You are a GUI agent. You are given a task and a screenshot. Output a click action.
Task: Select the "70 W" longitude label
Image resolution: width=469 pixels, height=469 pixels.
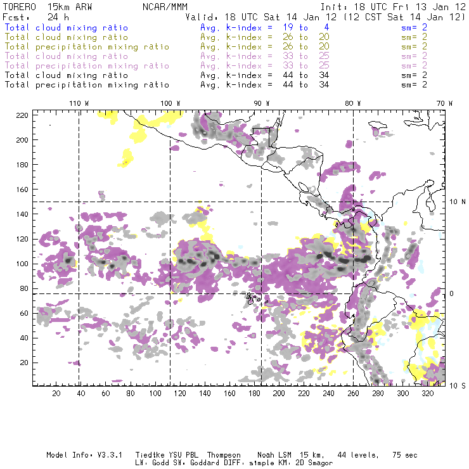444,103
